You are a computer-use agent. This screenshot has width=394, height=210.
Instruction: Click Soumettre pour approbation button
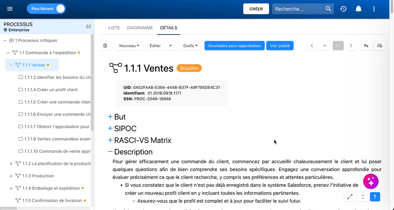[234, 45]
